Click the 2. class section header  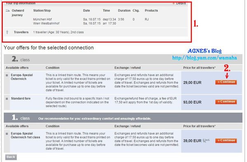tap(123, 59)
